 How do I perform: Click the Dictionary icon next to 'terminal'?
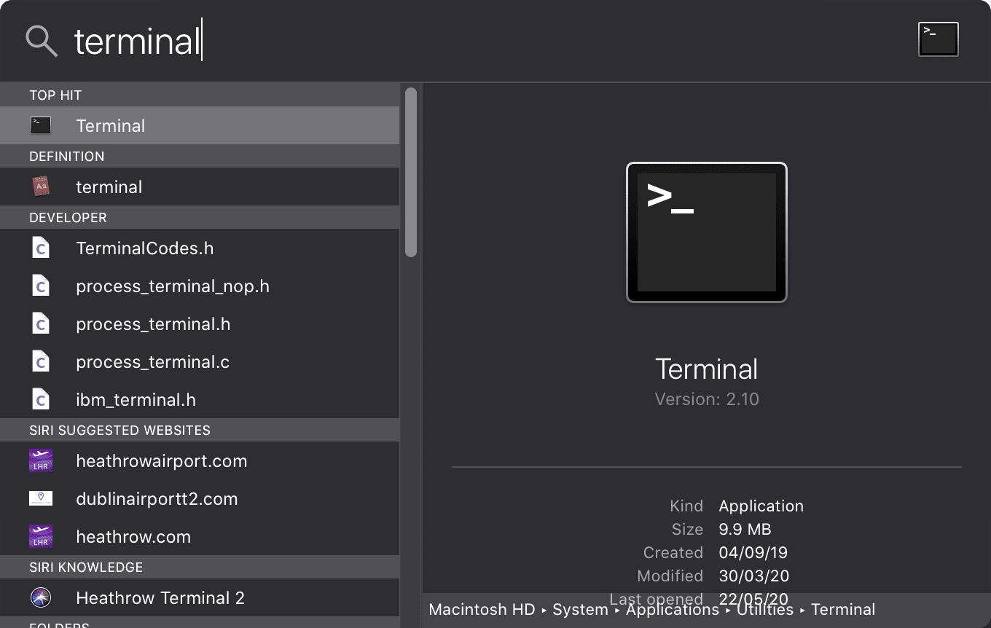(41, 187)
